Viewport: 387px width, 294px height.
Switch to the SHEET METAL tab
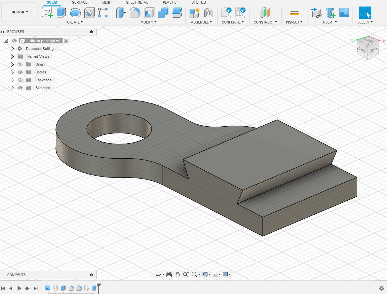coord(137,3)
